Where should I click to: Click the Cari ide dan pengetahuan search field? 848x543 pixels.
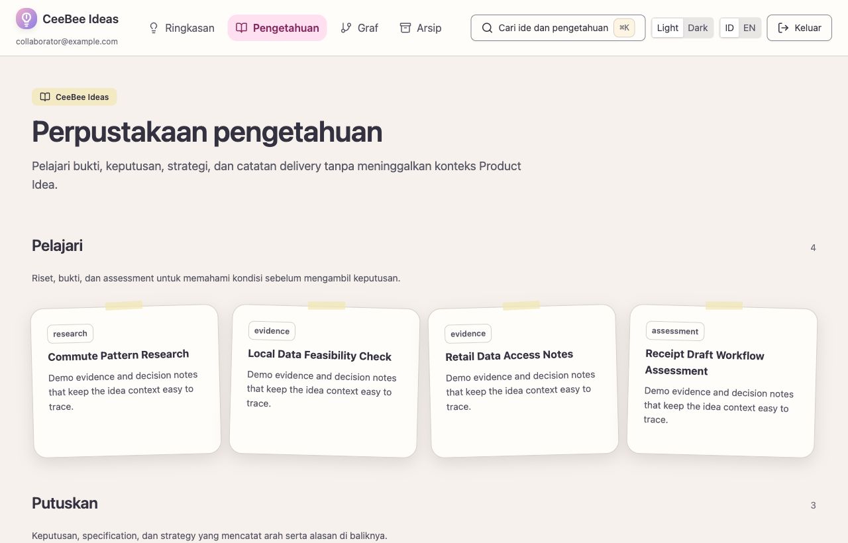[558, 28]
